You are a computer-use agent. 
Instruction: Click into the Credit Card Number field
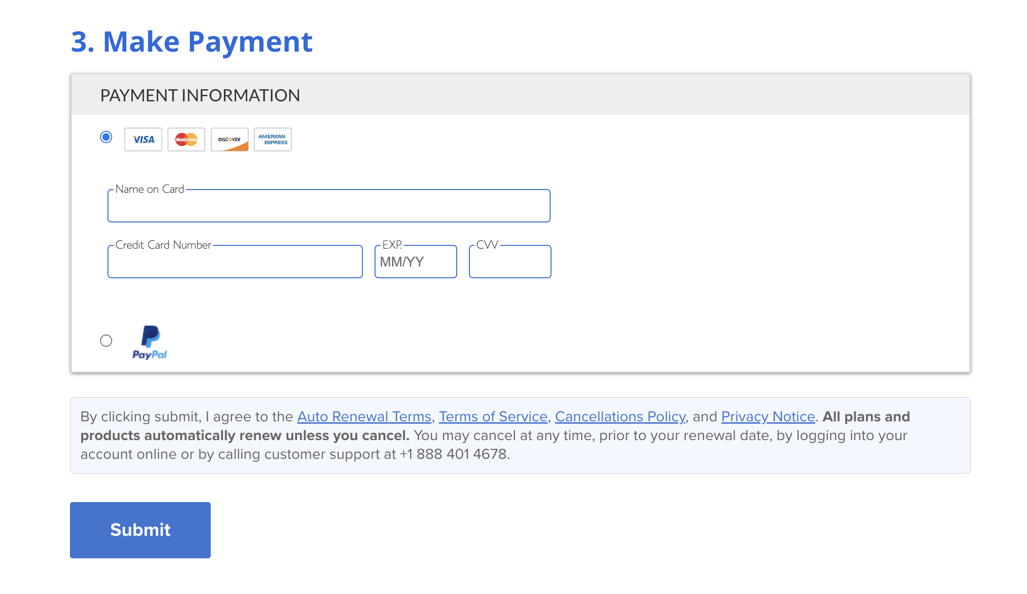pos(235,262)
